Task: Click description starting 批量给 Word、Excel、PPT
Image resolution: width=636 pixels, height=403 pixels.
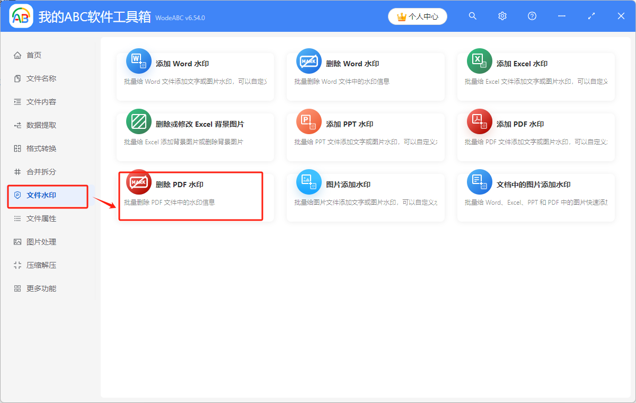Action: 536,203
